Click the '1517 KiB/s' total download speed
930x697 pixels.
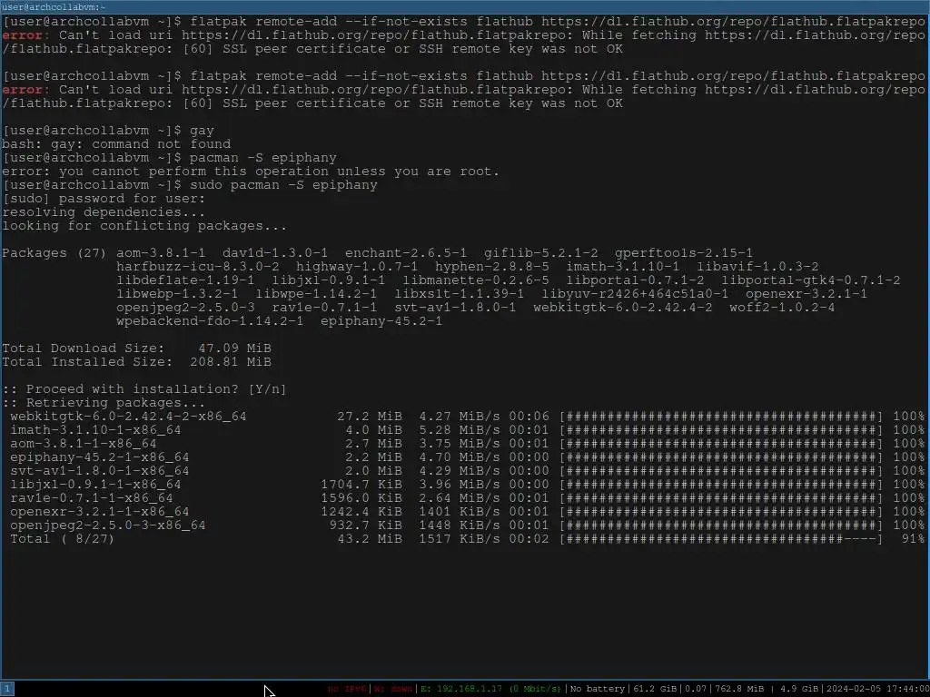point(459,539)
